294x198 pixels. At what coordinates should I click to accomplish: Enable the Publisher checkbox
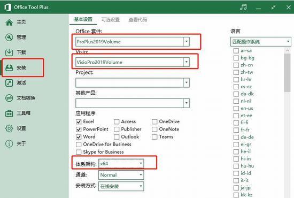tap(117, 130)
